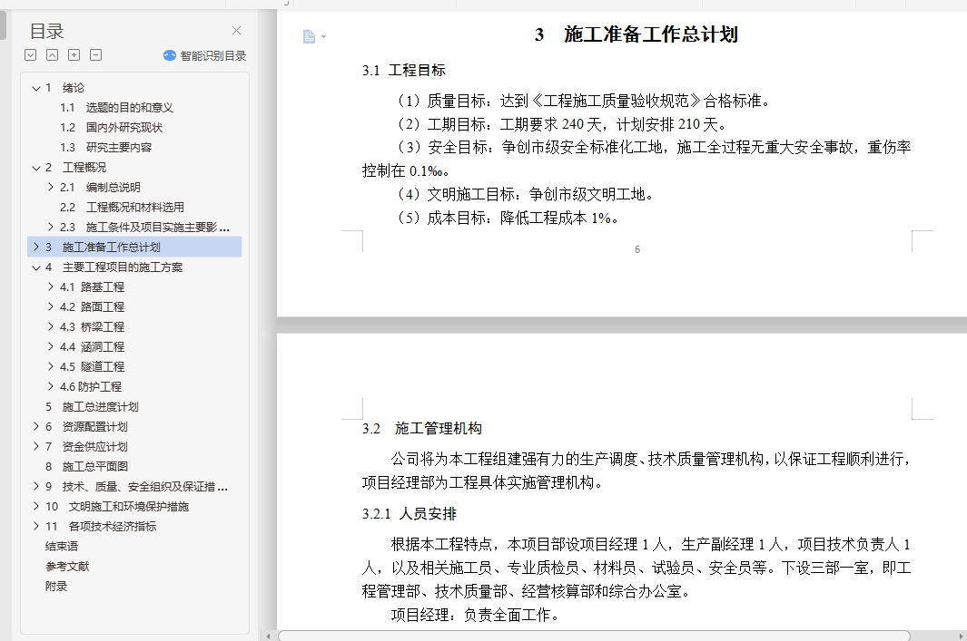Expand chapter 6 资源配置计划 chevron

tap(36, 426)
